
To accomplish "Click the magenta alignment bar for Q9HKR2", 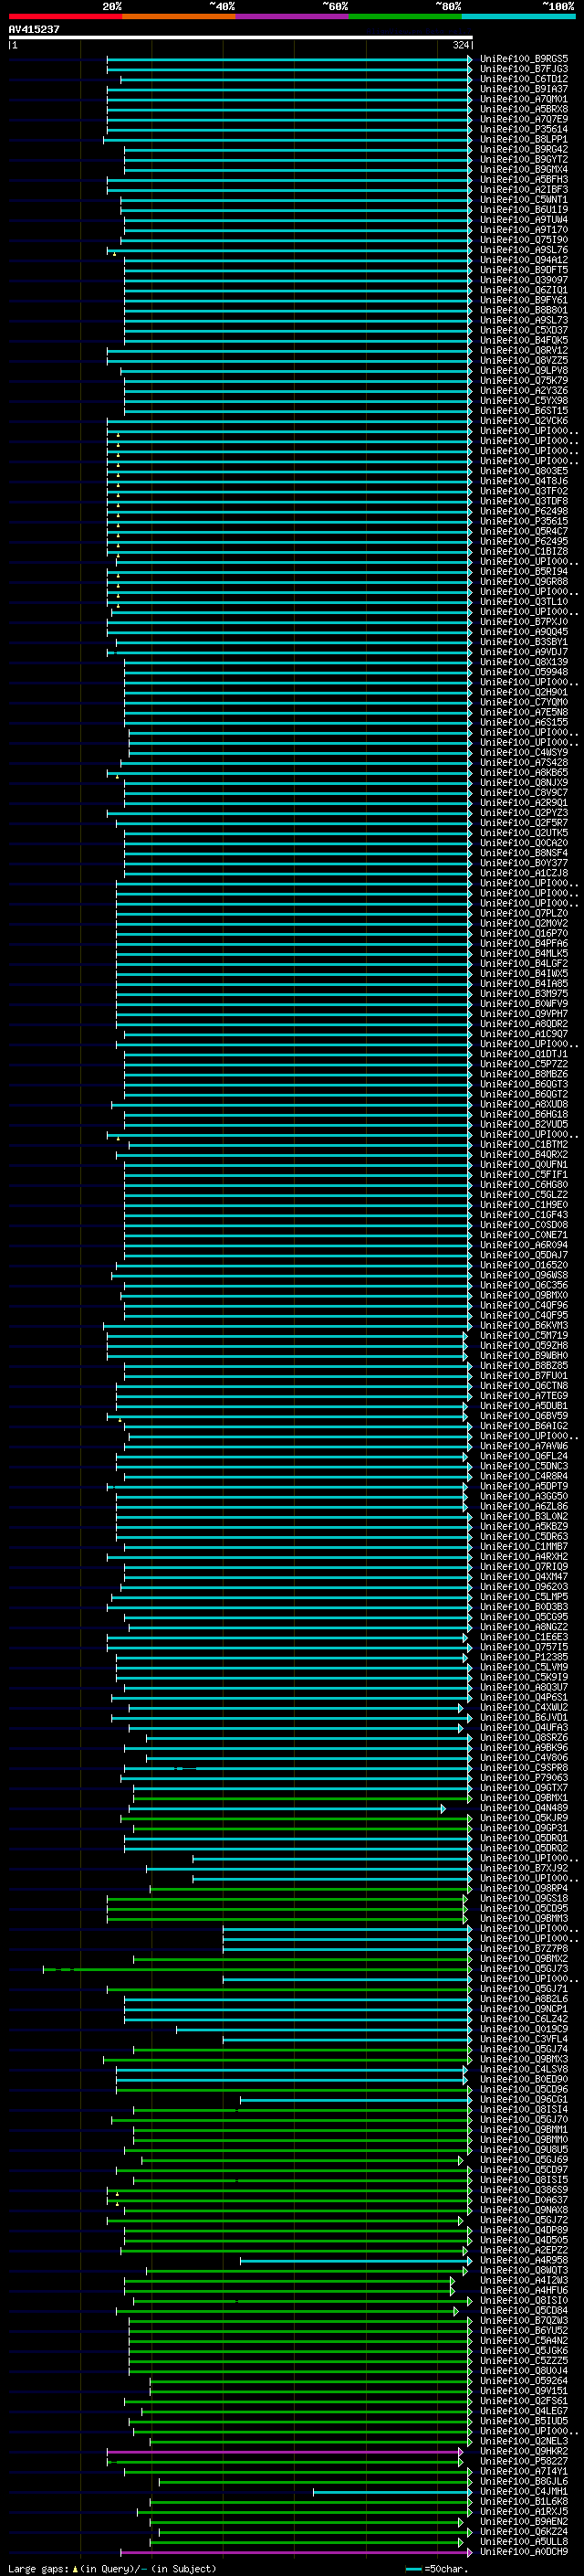I will [286, 2451].
